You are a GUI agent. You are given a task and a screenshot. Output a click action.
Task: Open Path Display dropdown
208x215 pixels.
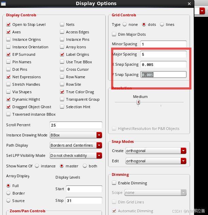[76, 145]
